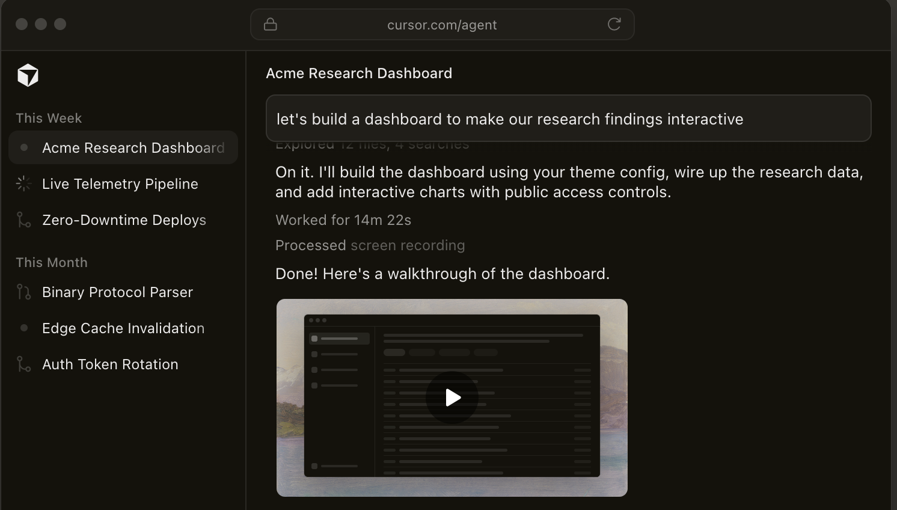This screenshot has height=510, width=897.
Task: Click the spinner icon beside Live Telemetry Pipeline
Action: [x=23, y=183]
